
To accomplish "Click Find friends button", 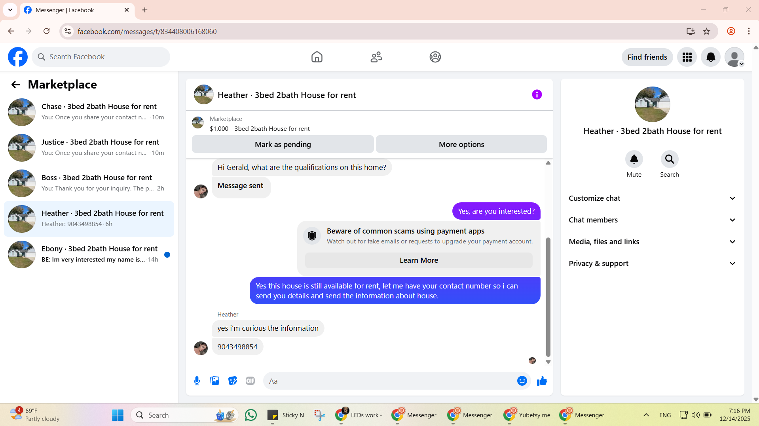I will click(647, 57).
